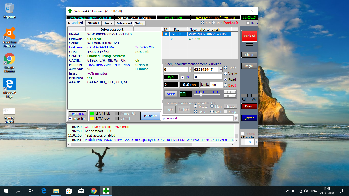The height and width of the screenshot is (196, 349).
Task: Open the Setup tab
Action: click(x=139, y=23)
